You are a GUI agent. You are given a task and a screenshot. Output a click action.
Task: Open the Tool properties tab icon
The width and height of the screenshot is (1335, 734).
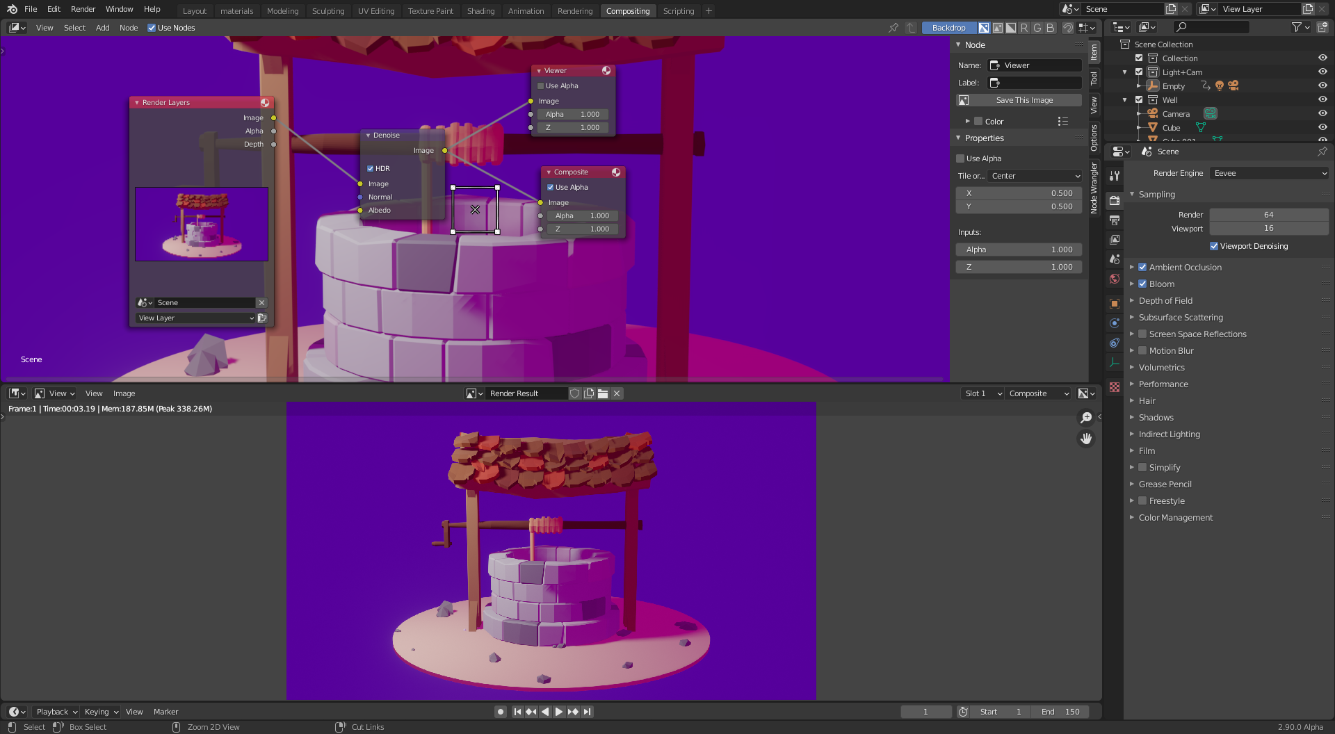[x=1115, y=176]
